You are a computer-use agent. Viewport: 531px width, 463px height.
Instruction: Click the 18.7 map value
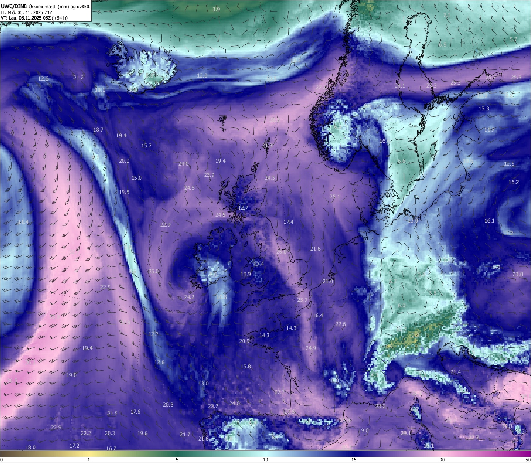[x=98, y=130]
